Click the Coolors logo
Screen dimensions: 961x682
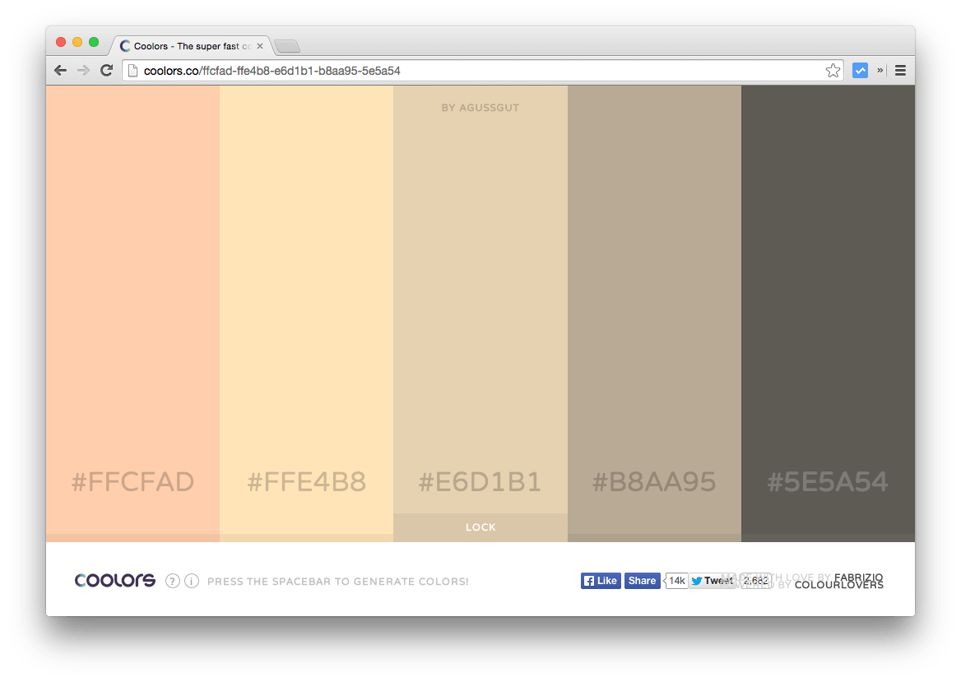115,580
